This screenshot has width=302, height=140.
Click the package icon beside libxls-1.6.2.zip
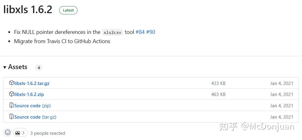(12, 94)
